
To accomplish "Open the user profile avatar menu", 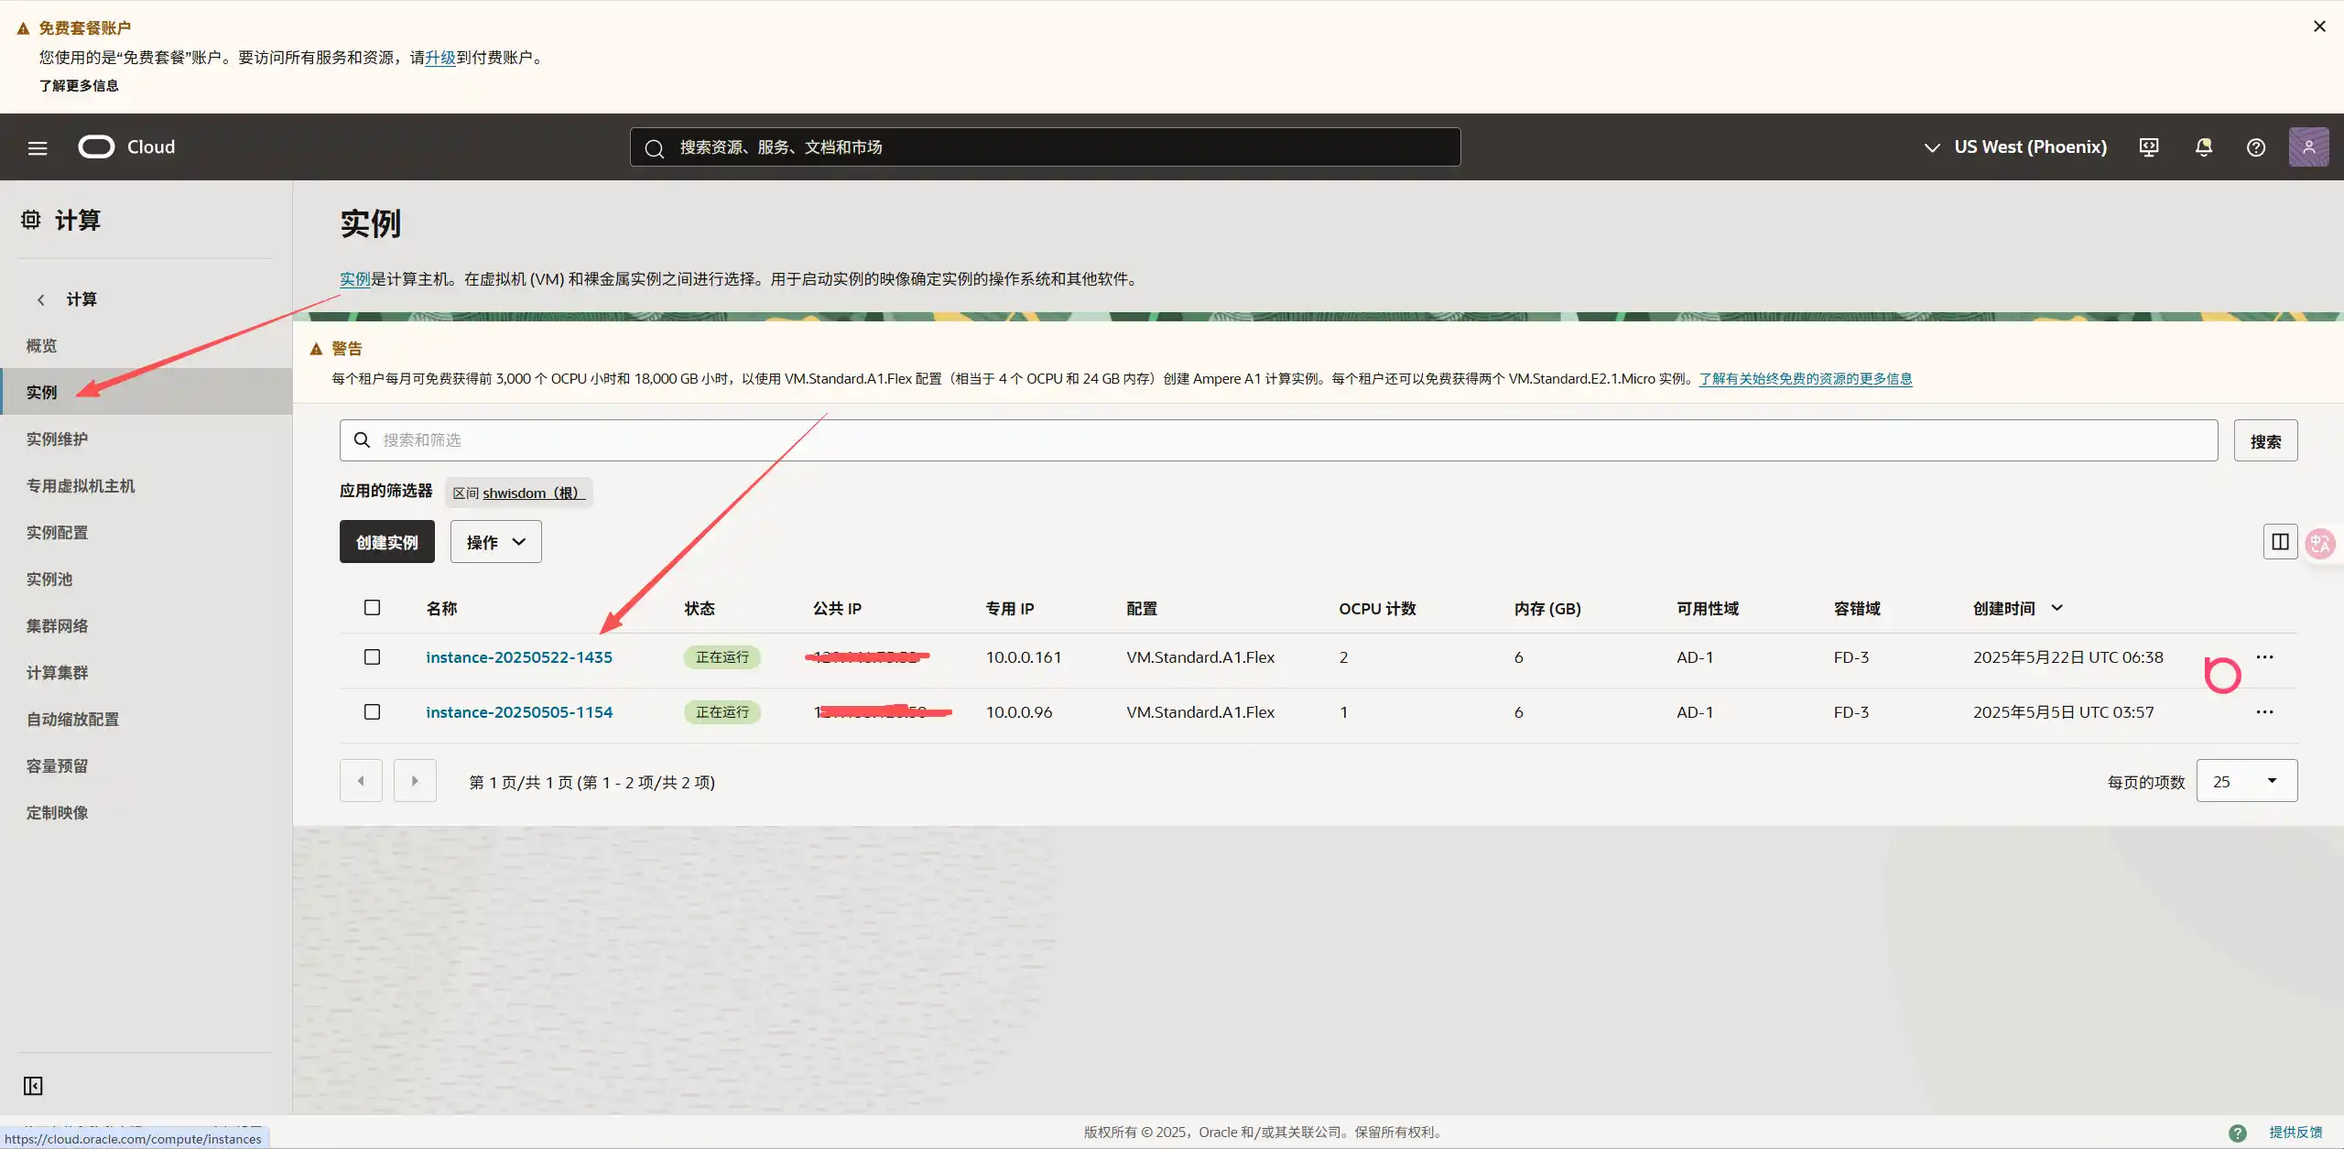I will (2308, 147).
